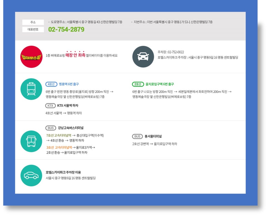Screen dimensions: 268x216
Task: Toggle the BUS badge beside 강남고속버스터미널
Action: [x=50, y=128]
